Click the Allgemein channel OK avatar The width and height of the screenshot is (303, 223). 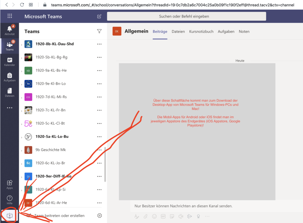point(117,31)
